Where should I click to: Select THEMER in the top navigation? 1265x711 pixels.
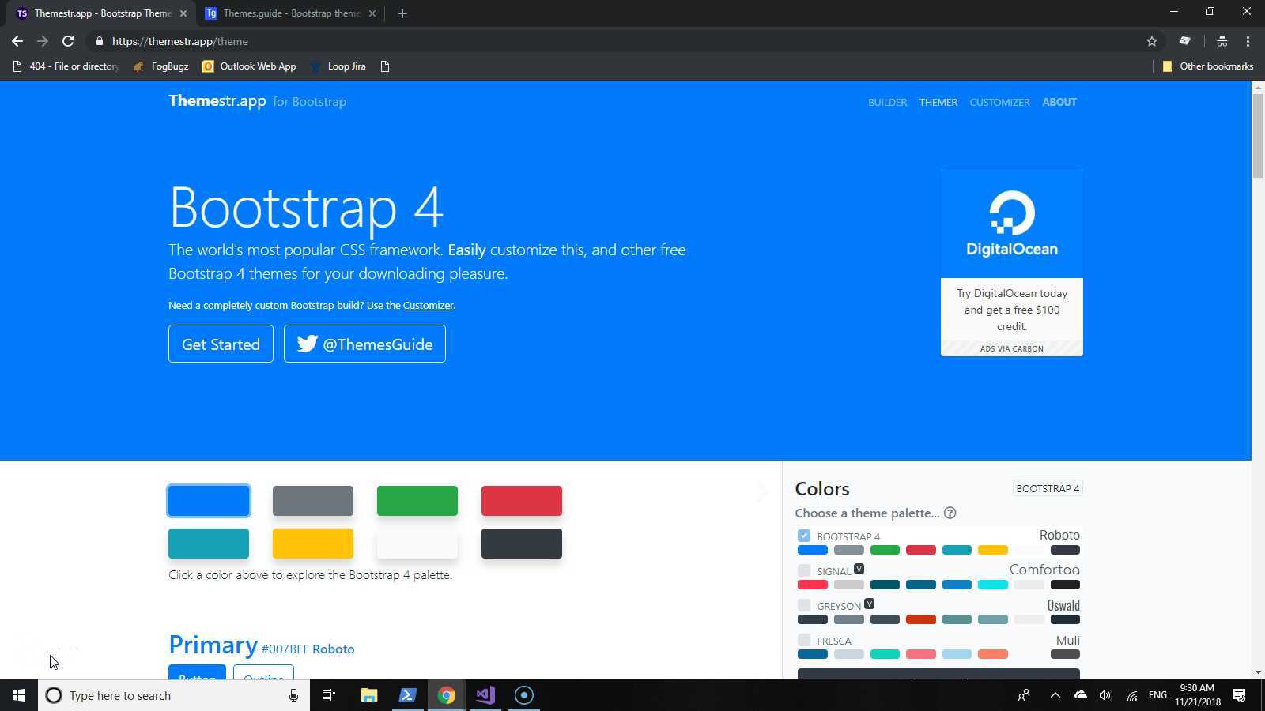[938, 102]
